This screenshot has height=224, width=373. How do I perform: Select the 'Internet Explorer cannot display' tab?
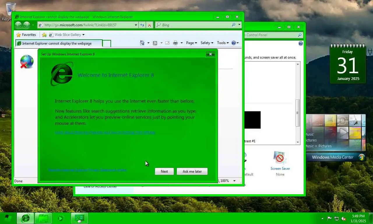pyautogui.click(x=59, y=43)
